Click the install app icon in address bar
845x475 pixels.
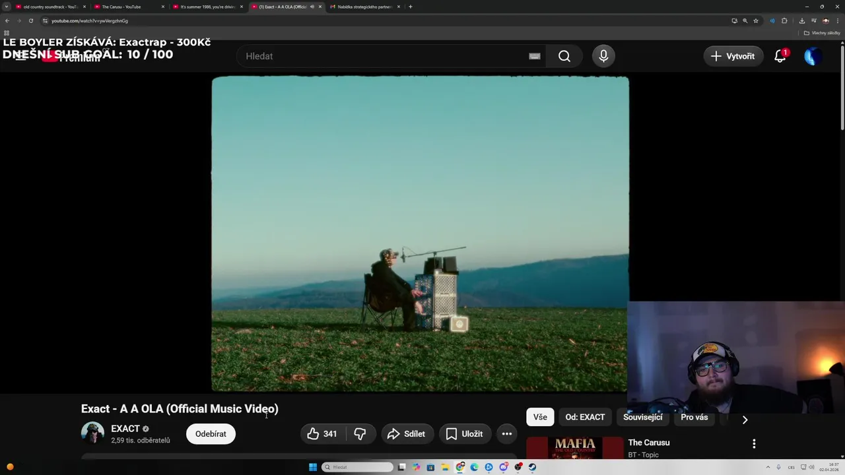point(735,20)
